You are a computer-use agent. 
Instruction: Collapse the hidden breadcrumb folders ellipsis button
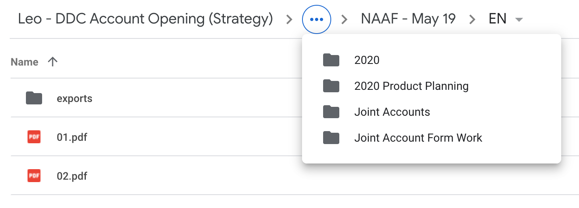(x=317, y=19)
